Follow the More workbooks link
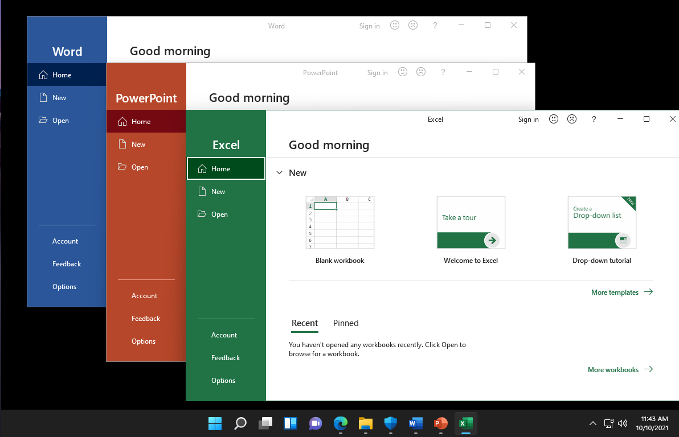This screenshot has width=679, height=437. point(620,369)
